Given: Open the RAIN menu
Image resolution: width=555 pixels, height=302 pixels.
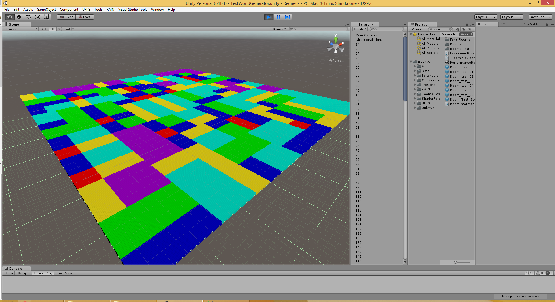Looking at the screenshot, I should tap(110, 10).
